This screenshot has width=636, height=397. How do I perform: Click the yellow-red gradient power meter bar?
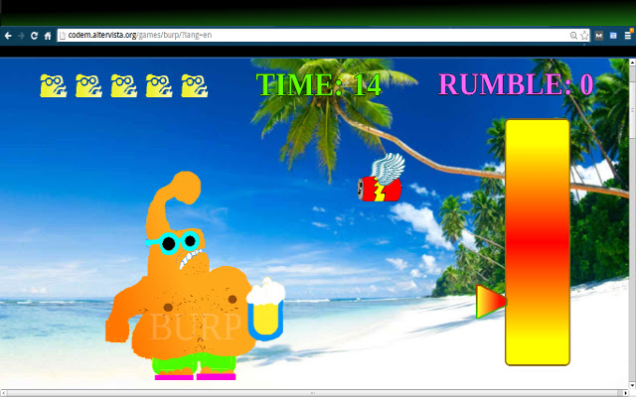[x=538, y=242]
